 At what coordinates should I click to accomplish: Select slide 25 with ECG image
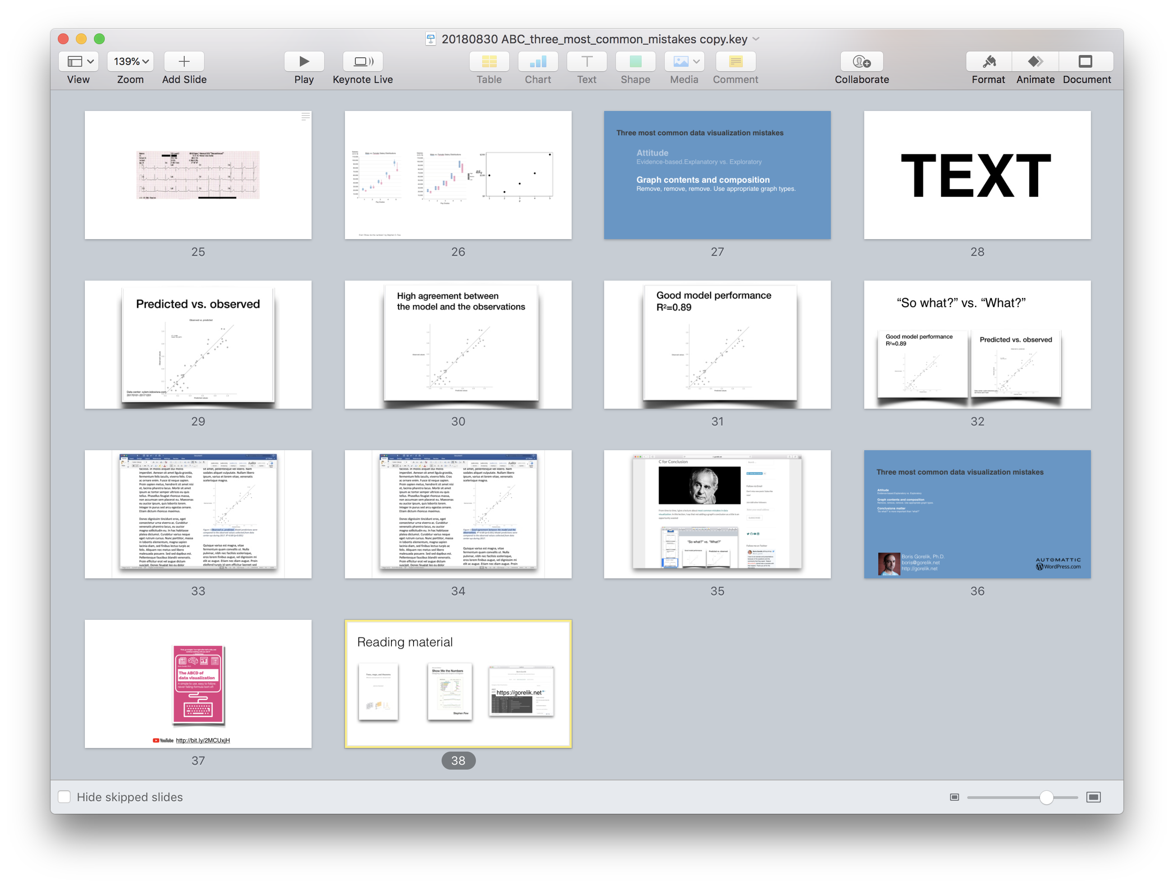(x=198, y=175)
